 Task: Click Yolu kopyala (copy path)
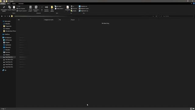[x=21, y=9]
